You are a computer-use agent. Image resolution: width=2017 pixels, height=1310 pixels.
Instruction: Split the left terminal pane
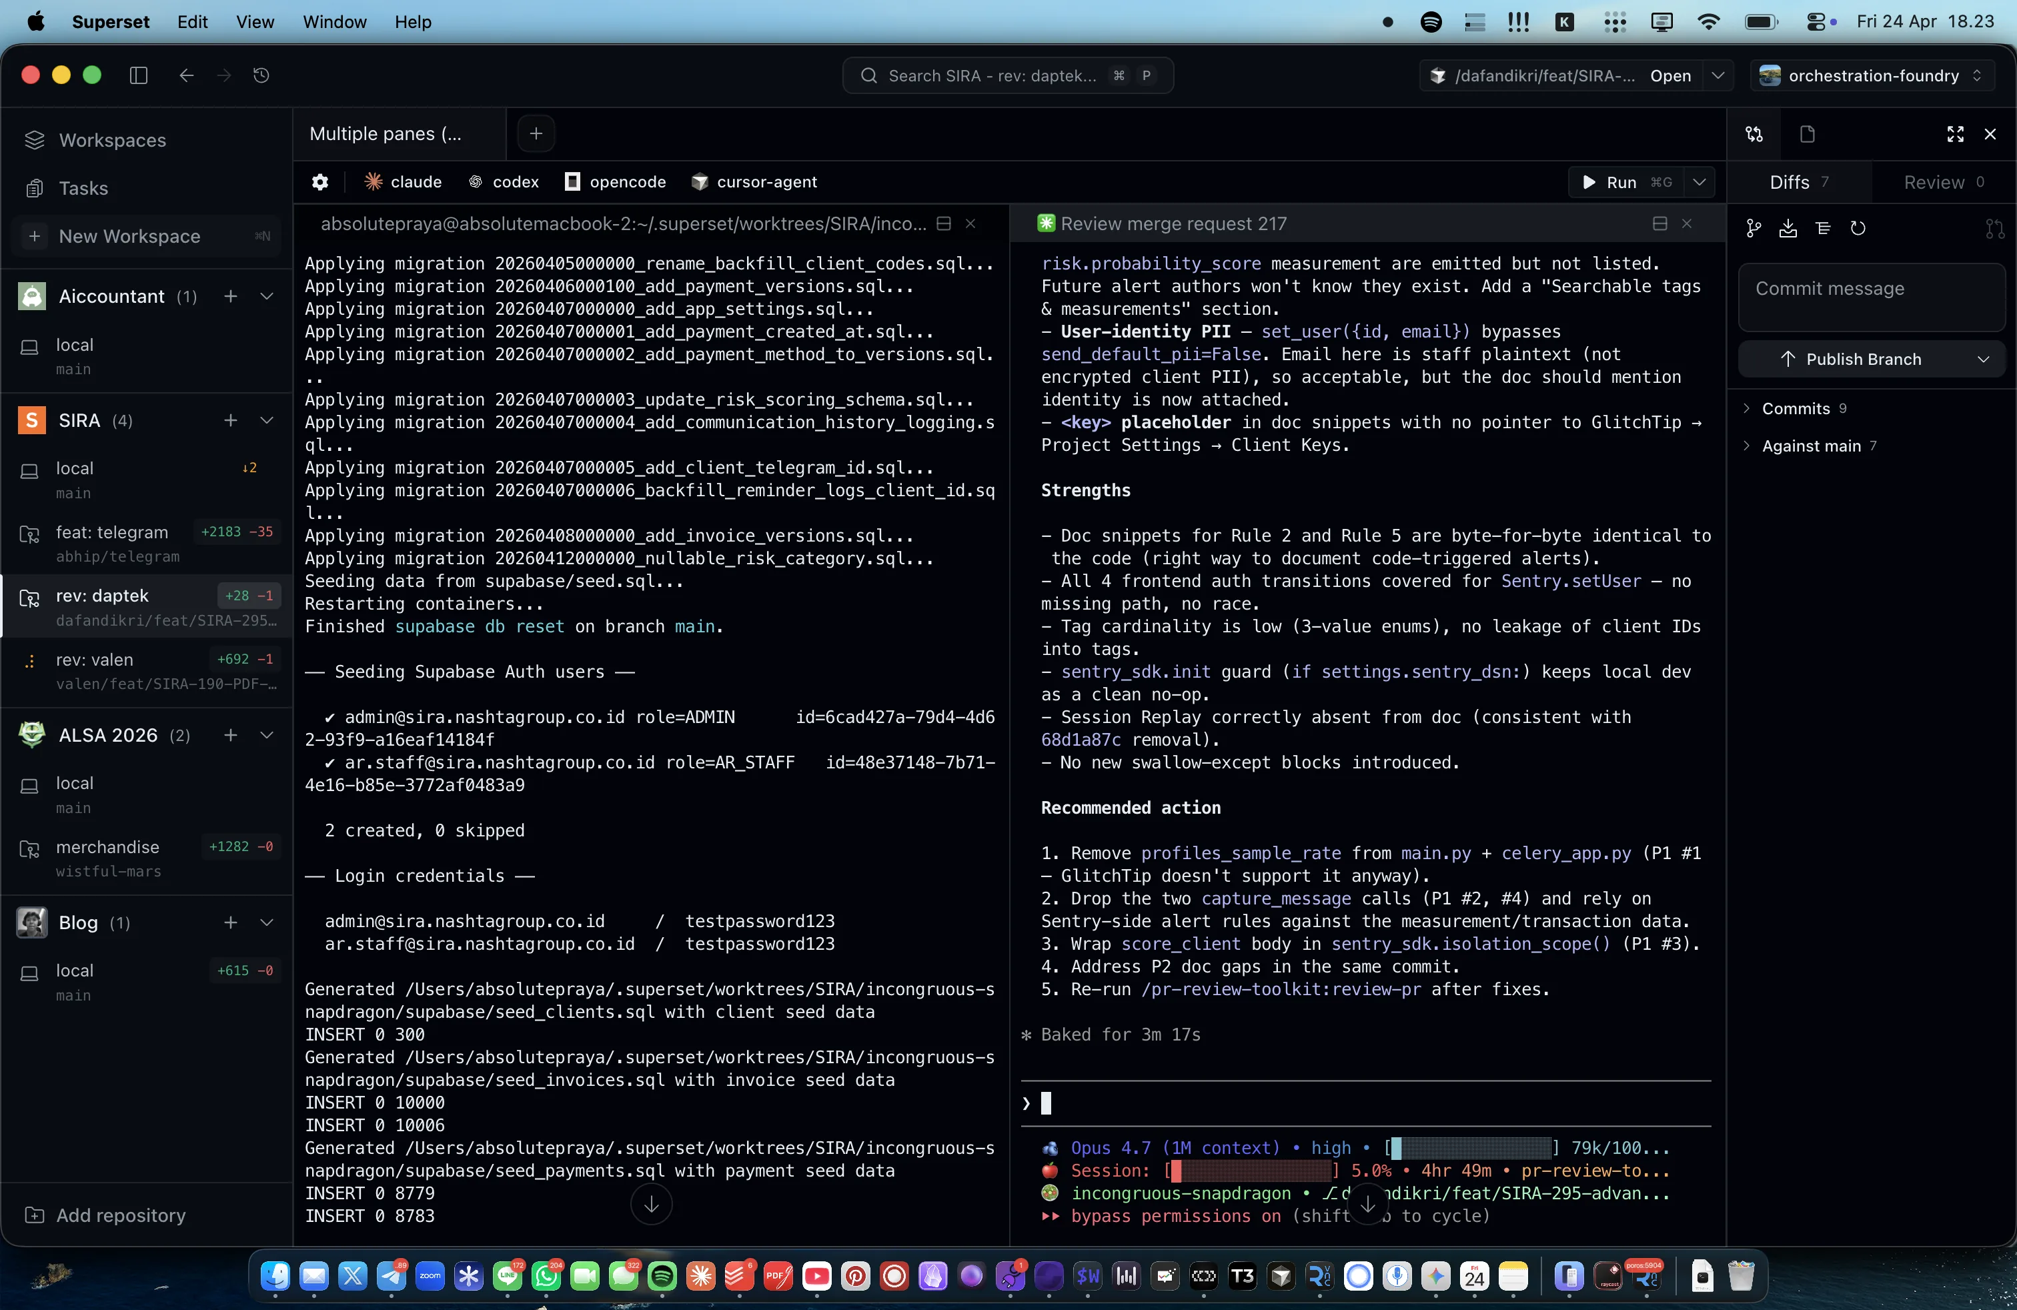coord(943,223)
